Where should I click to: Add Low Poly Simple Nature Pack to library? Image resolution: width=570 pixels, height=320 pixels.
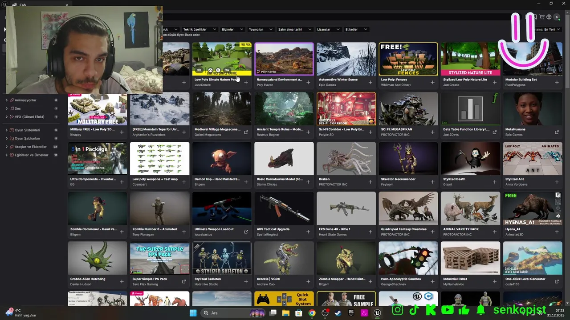246,82
